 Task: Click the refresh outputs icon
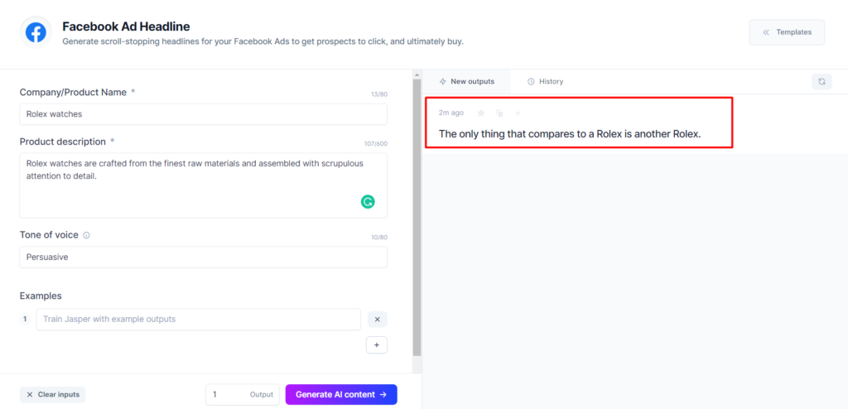coord(821,82)
